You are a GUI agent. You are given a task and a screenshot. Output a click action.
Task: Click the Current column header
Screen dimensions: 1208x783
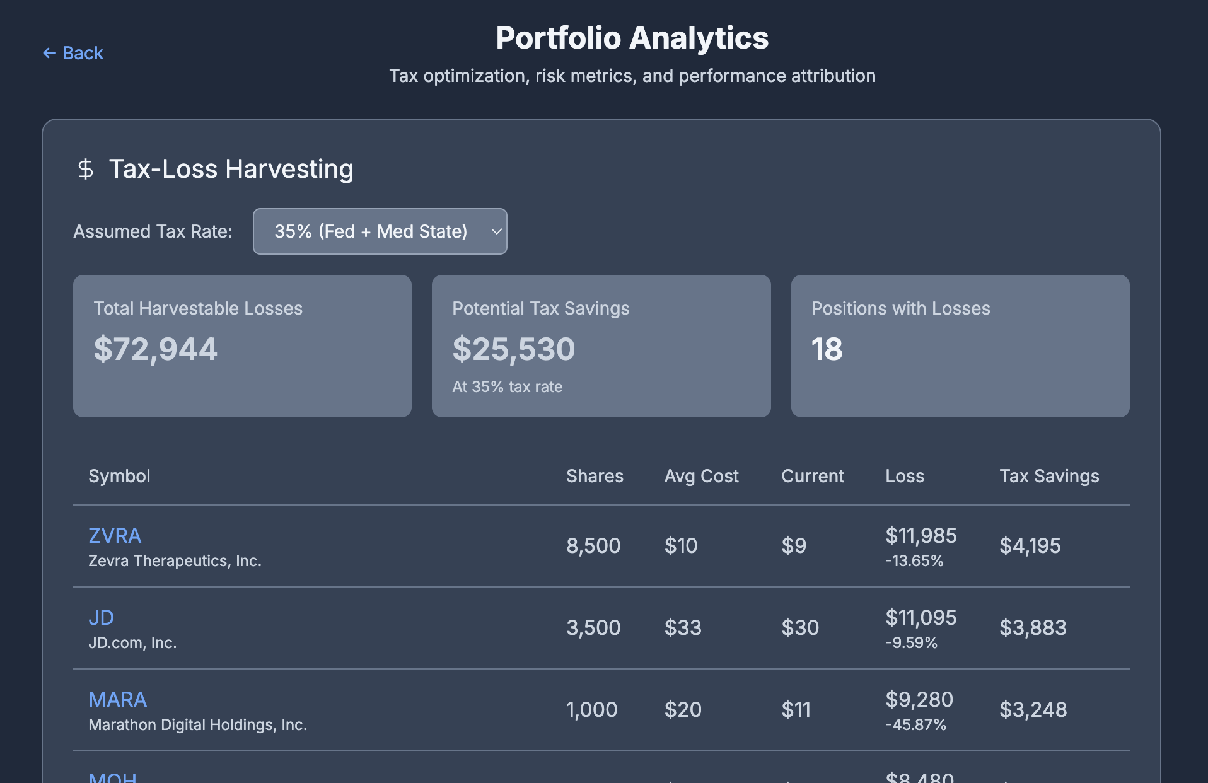coord(813,476)
